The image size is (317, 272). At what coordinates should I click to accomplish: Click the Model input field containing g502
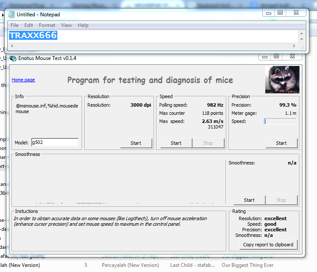(x=54, y=143)
